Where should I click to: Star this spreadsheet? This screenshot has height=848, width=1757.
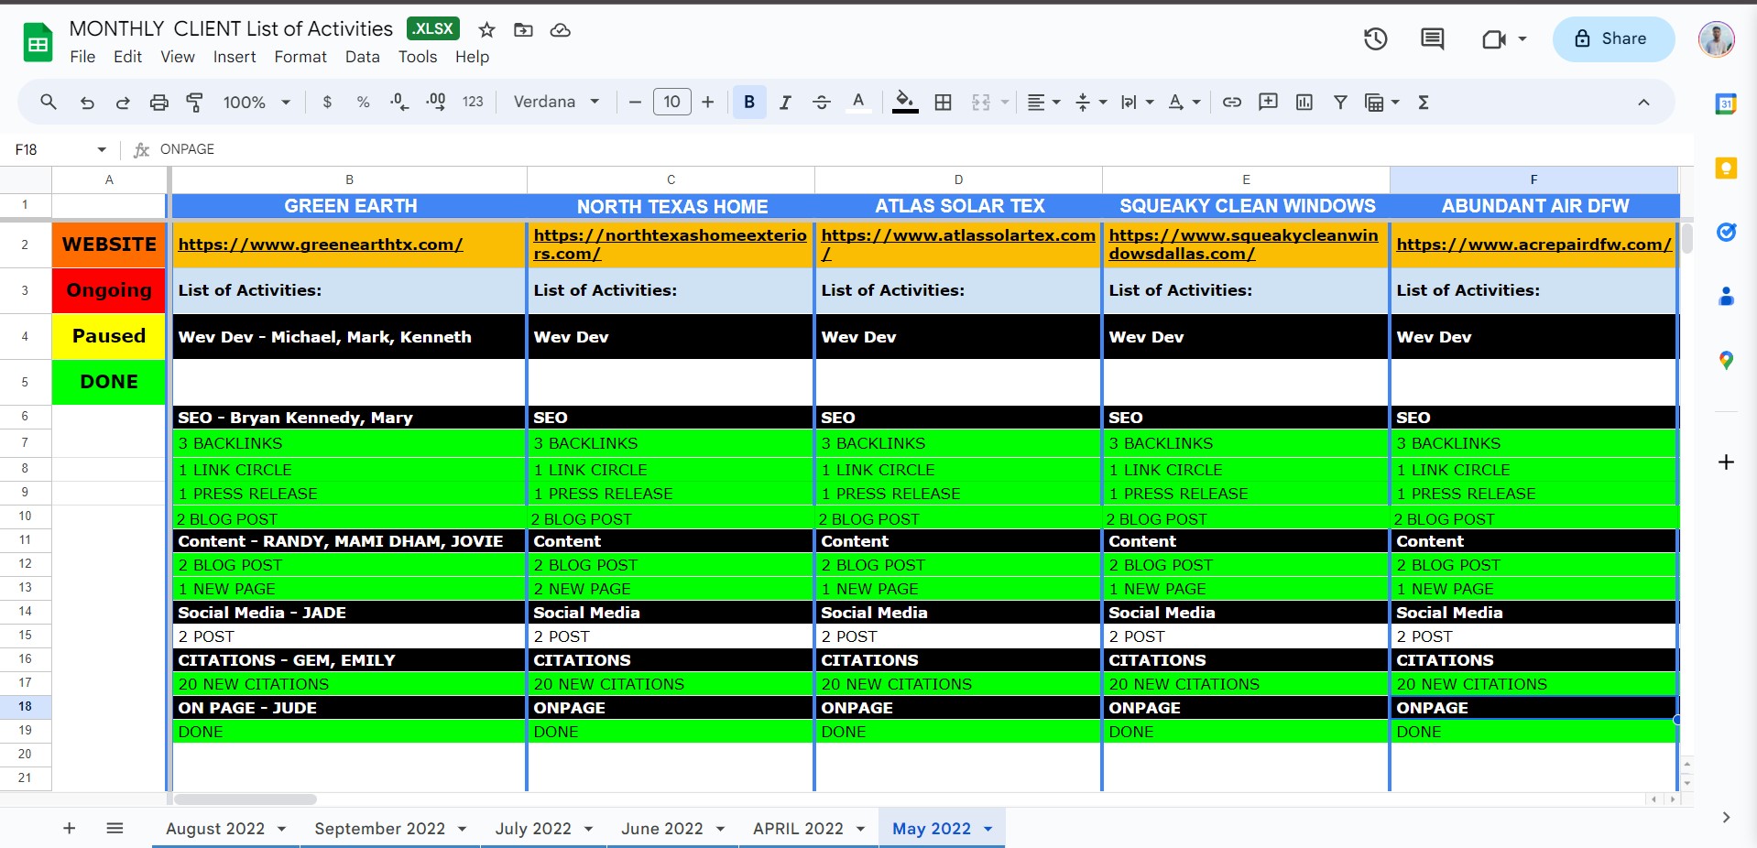[486, 30]
